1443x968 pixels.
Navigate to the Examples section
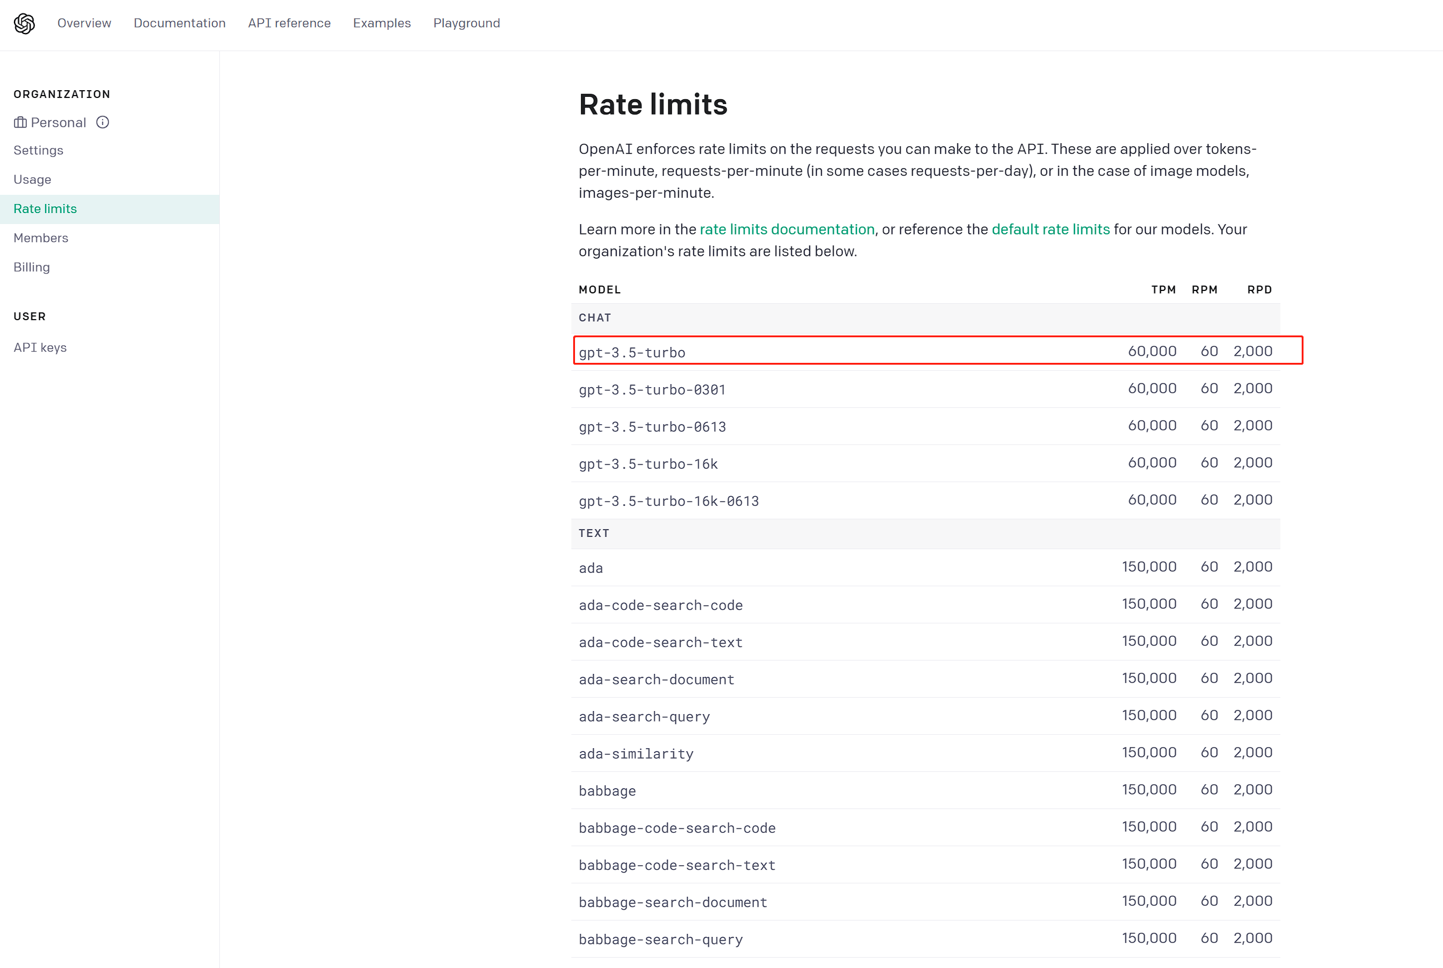coord(381,24)
